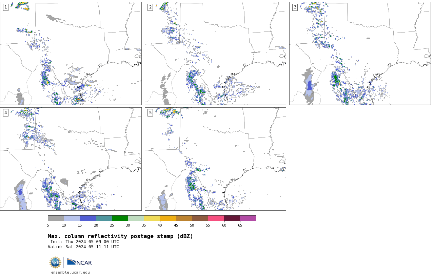This screenshot has width=434, height=276.
Task: Select the green 25-30 dBZ swatch
Action: (x=120, y=218)
